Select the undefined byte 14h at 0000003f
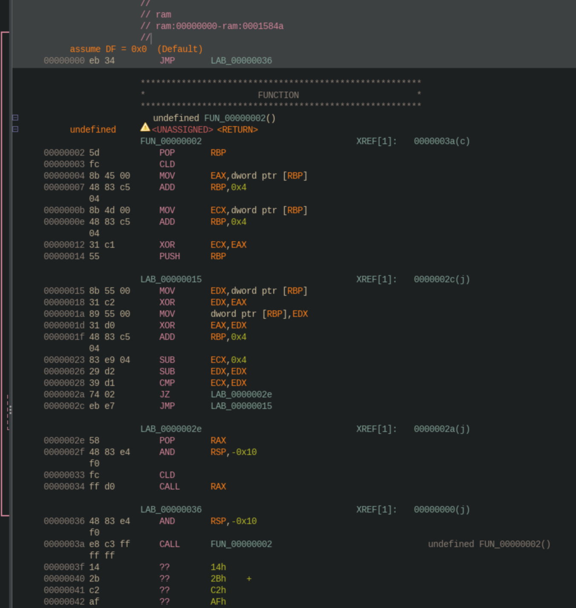 click(x=218, y=567)
